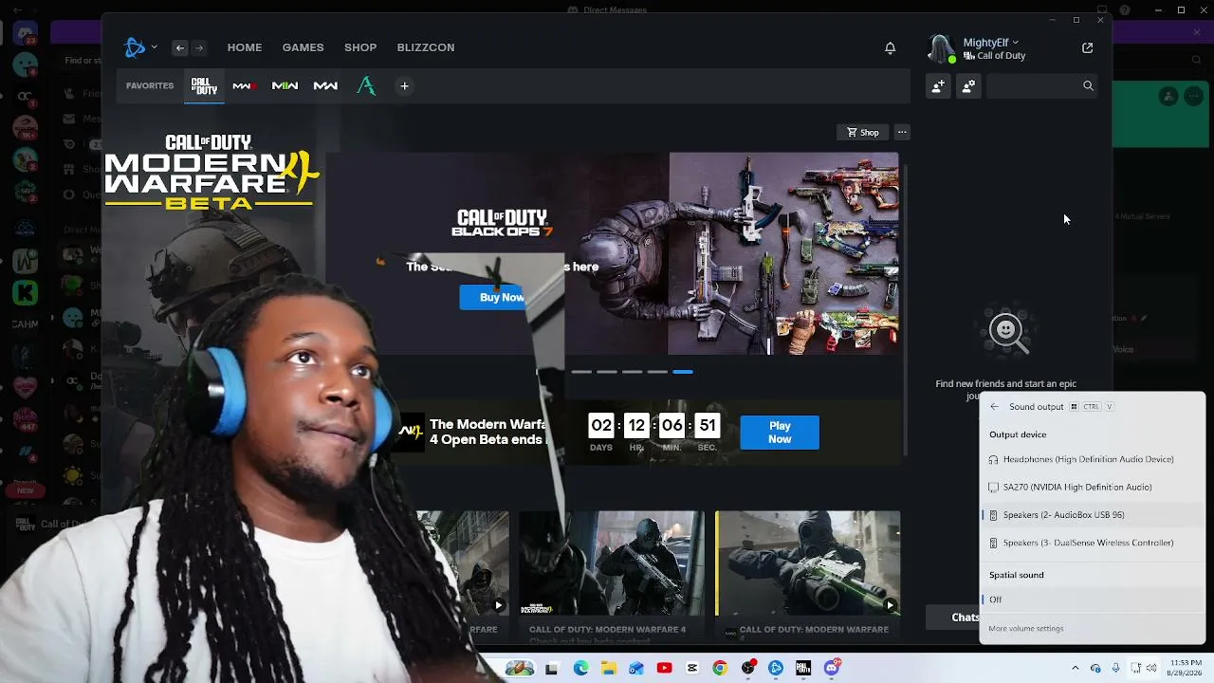Select the red MWIII favorites tab

pyautogui.click(x=244, y=86)
